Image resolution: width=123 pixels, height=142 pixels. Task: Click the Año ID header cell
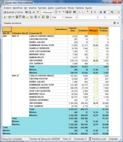point(6,33)
